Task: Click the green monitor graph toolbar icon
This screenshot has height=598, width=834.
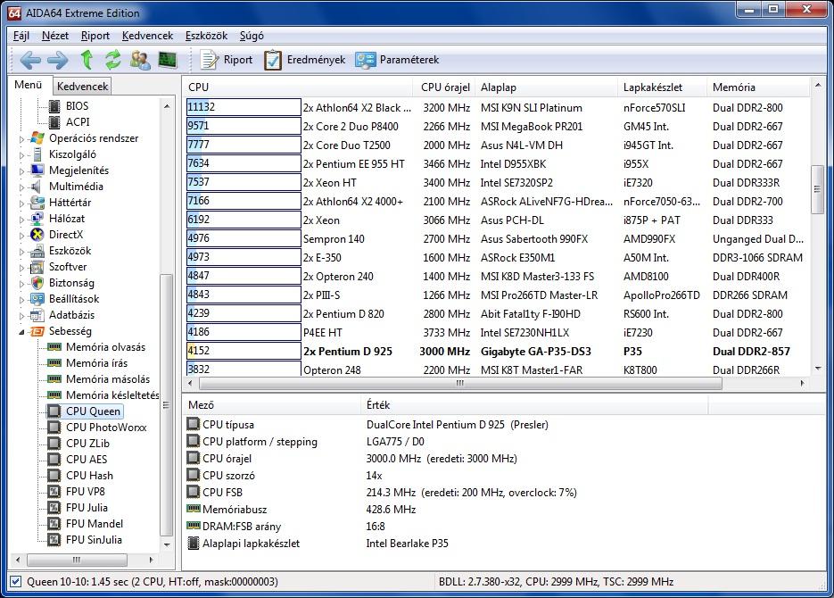Action: coord(168,60)
